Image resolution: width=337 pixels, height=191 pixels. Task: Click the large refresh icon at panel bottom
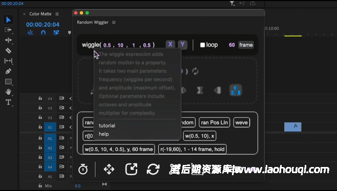pyautogui.click(x=153, y=169)
